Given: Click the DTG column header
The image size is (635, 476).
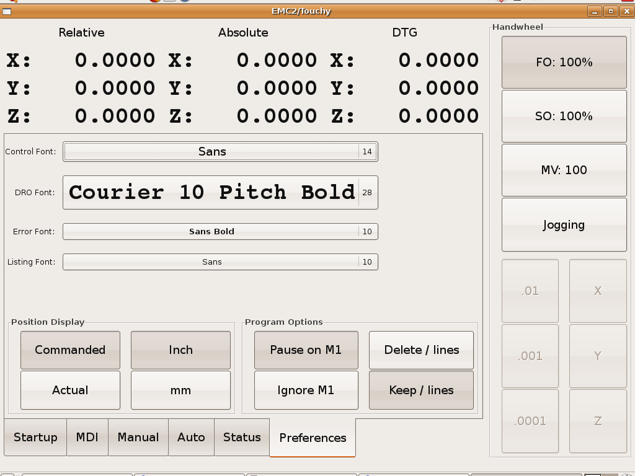Looking at the screenshot, I should point(404,32).
